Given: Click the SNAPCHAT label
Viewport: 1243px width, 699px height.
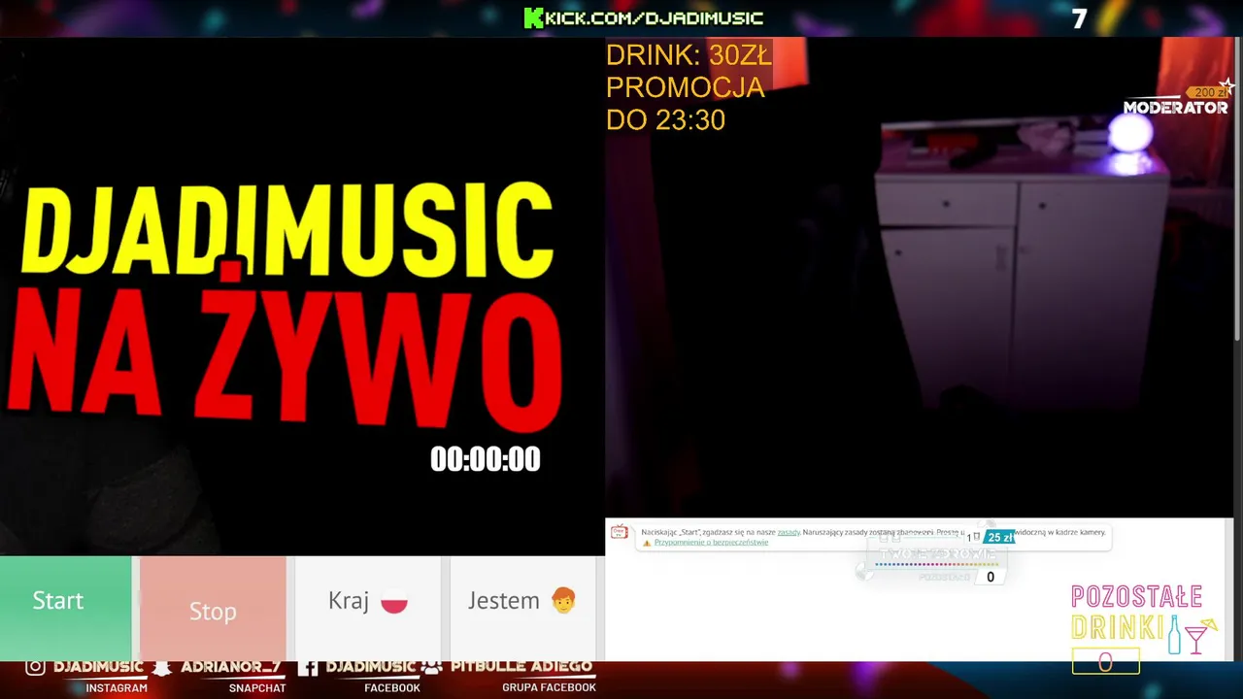Looking at the screenshot, I should (x=257, y=687).
